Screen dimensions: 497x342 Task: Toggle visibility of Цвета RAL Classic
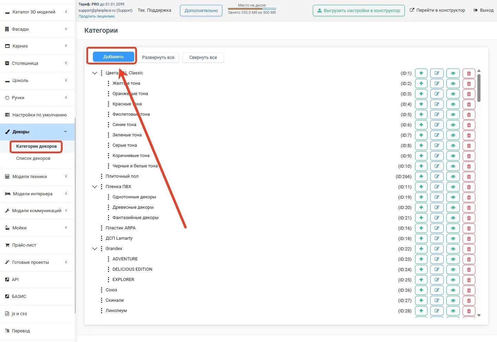coord(453,73)
